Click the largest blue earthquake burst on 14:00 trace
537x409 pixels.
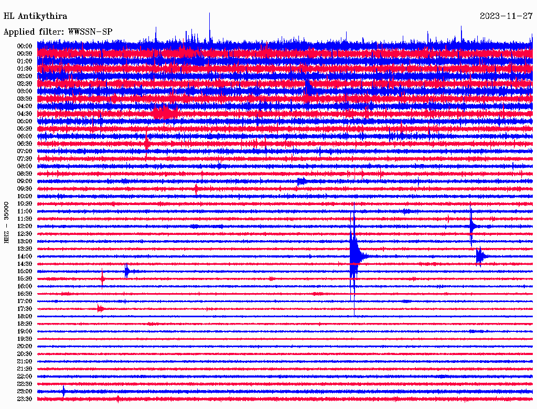pos(356,256)
